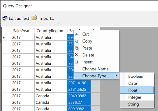Select cell with value 2049.0982

tap(79, 96)
